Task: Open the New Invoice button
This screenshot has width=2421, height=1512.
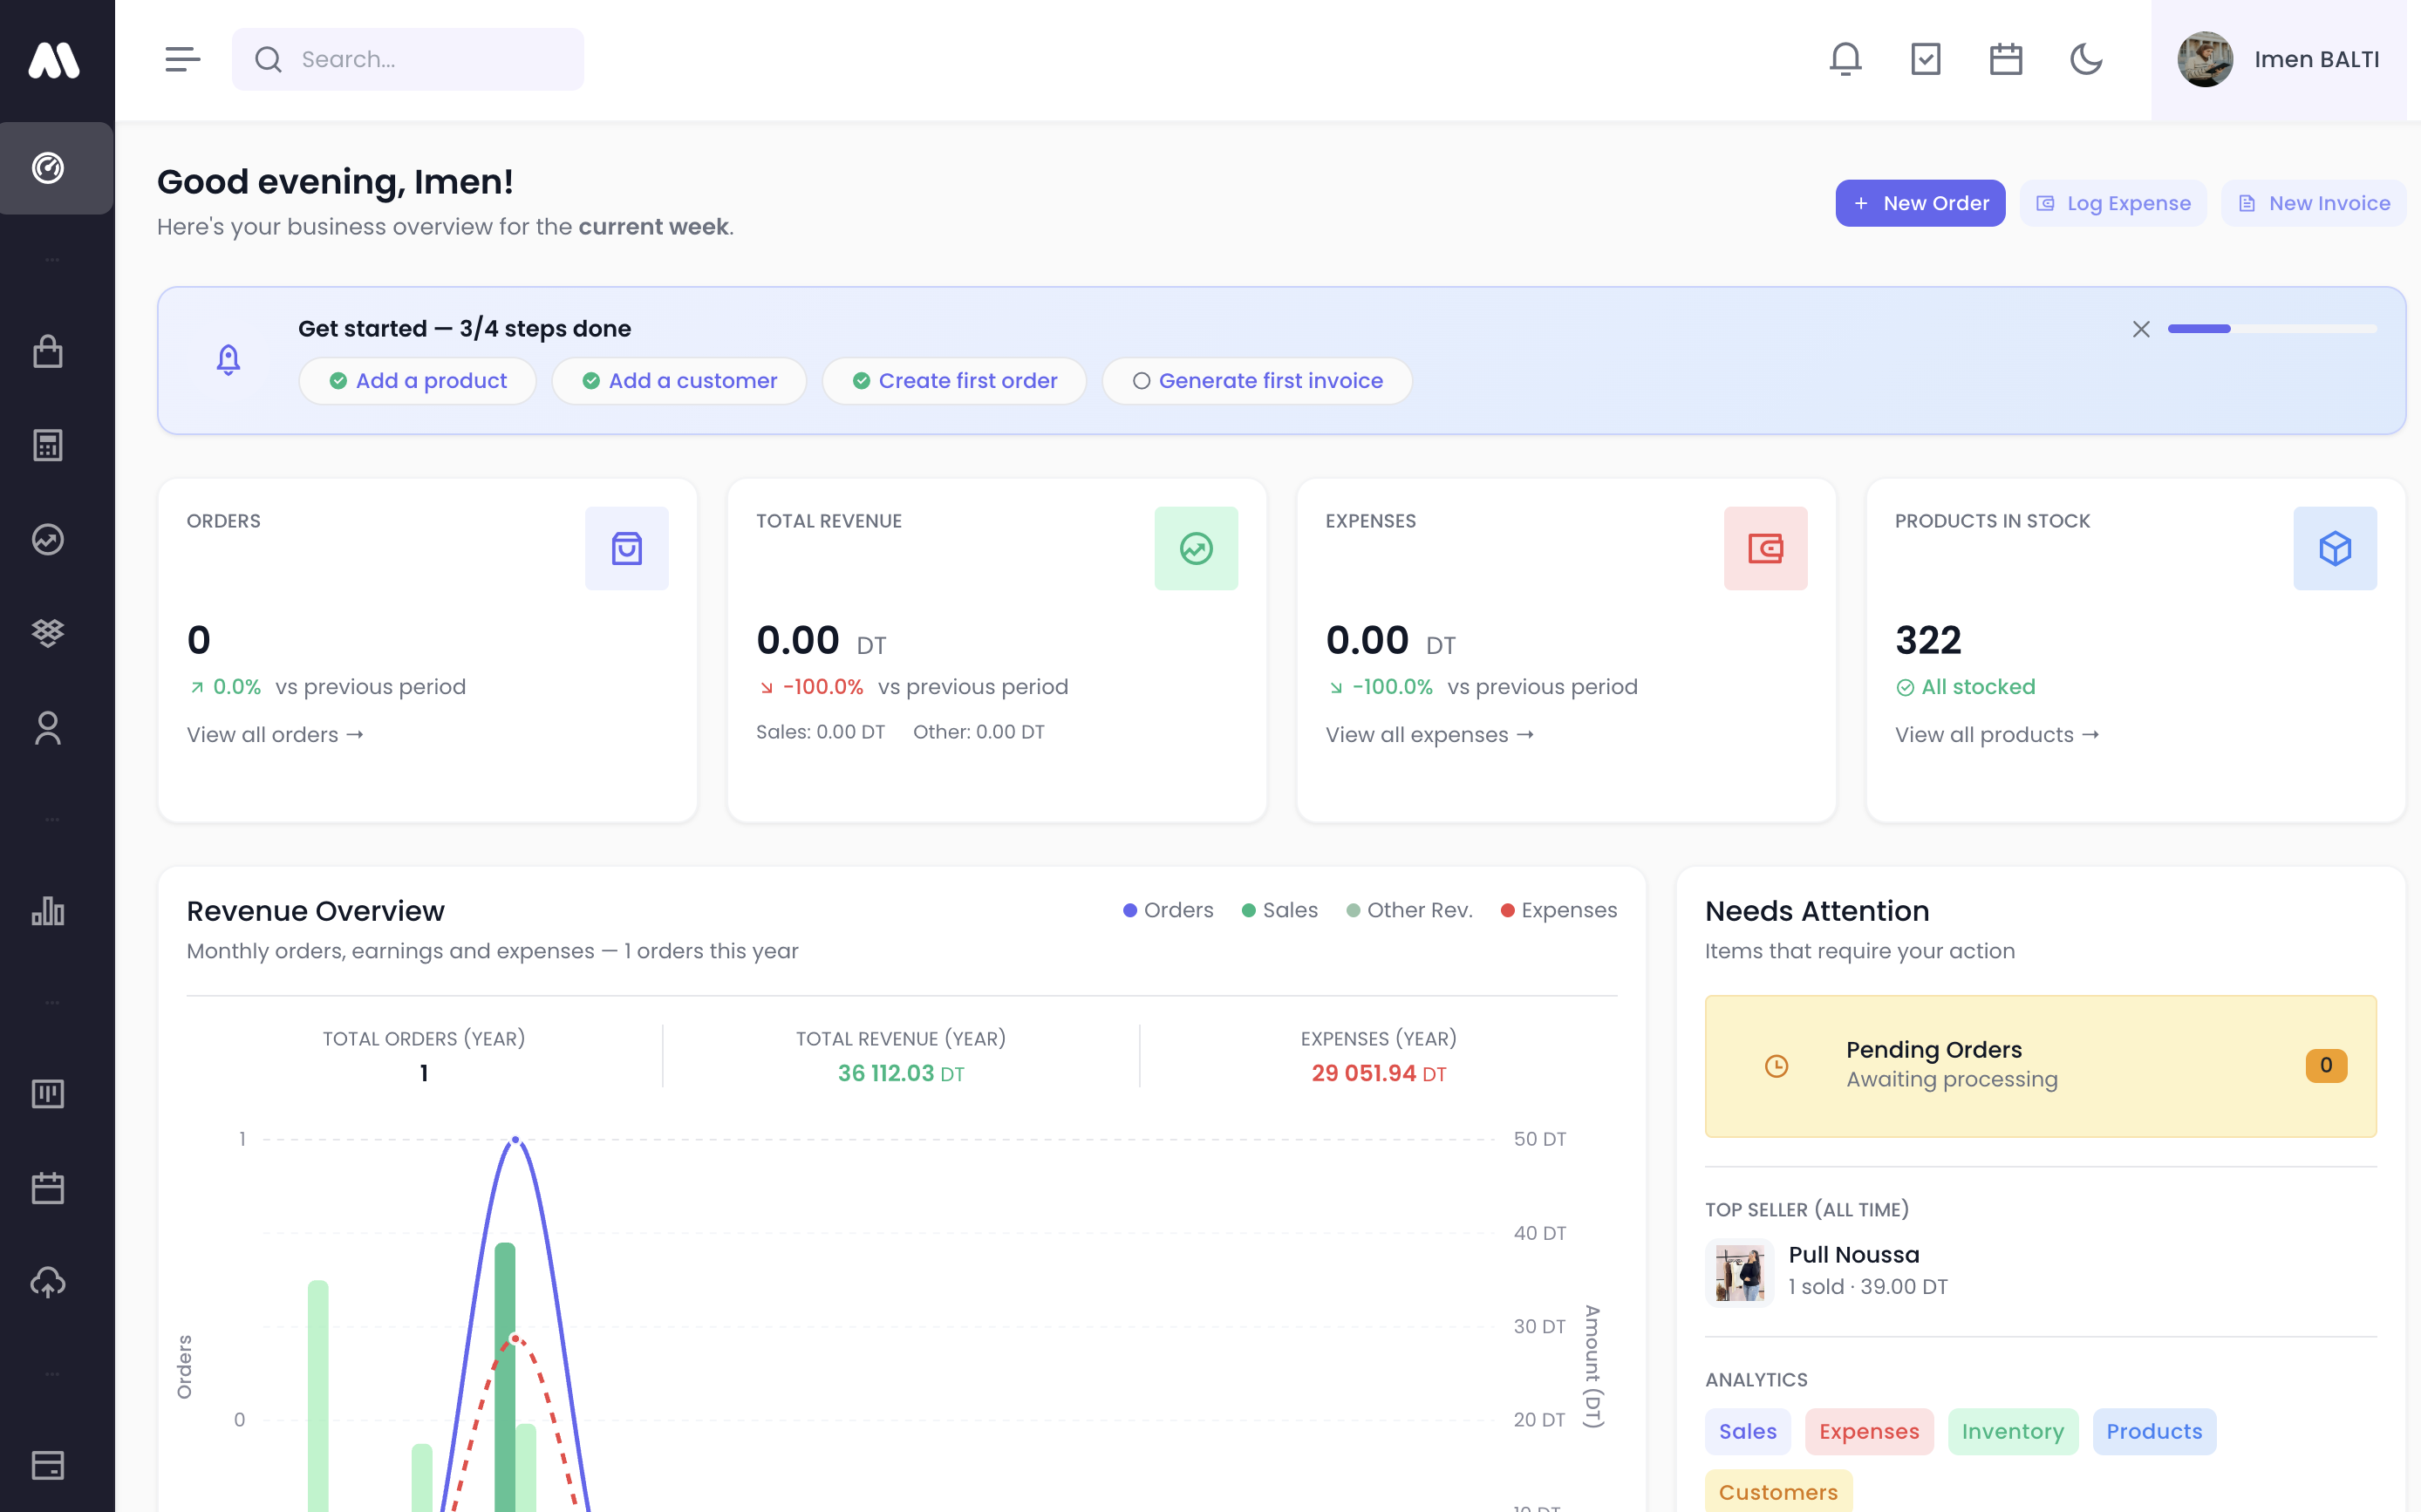Action: click(2313, 202)
